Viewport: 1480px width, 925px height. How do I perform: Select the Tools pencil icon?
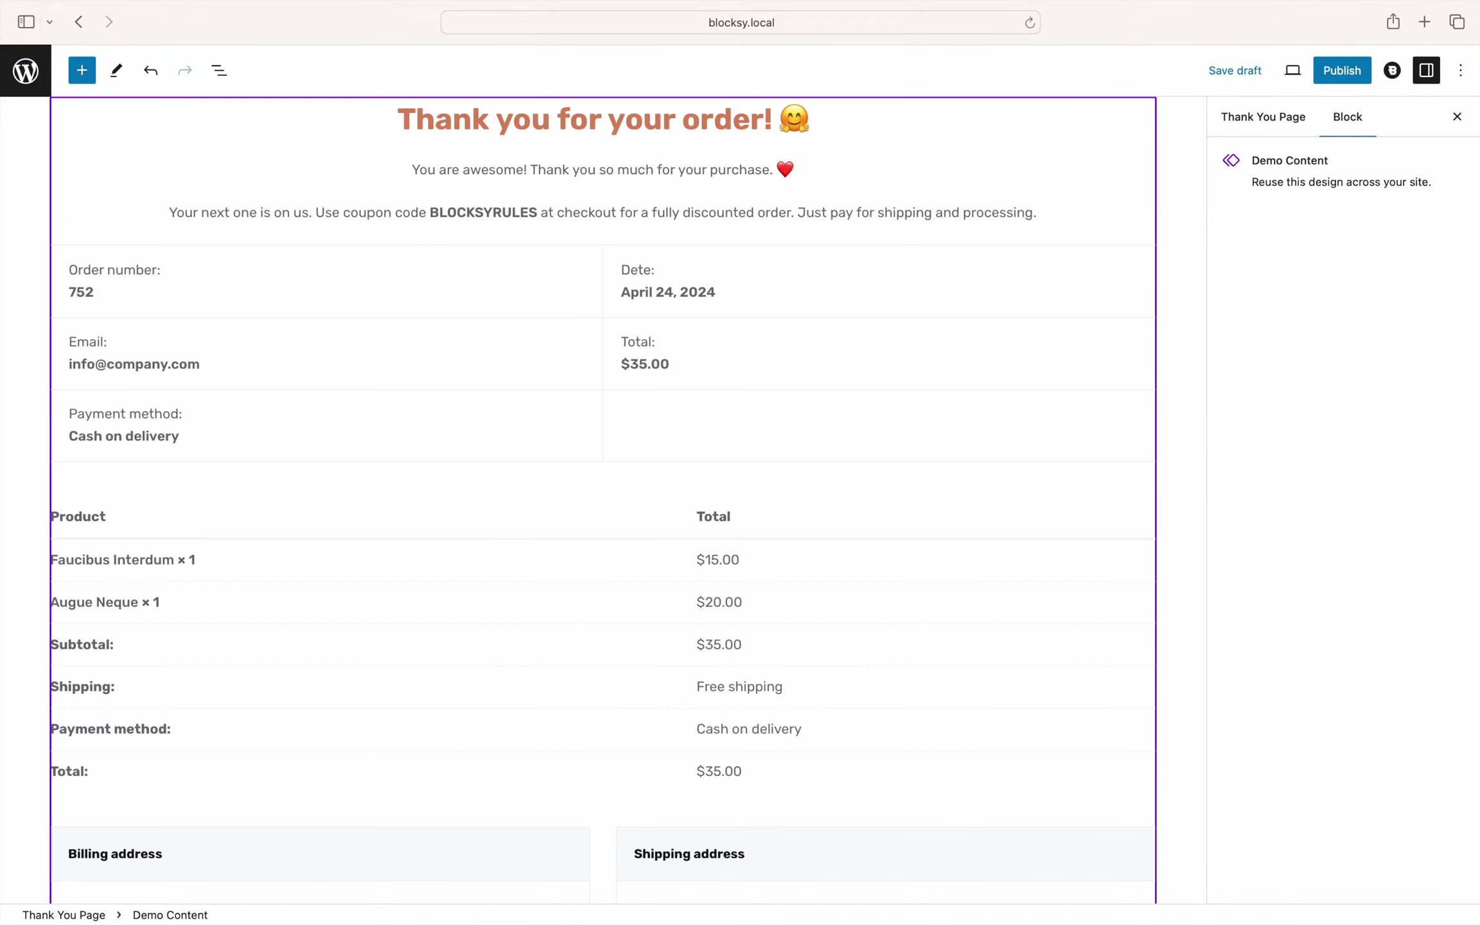[116, 71]
